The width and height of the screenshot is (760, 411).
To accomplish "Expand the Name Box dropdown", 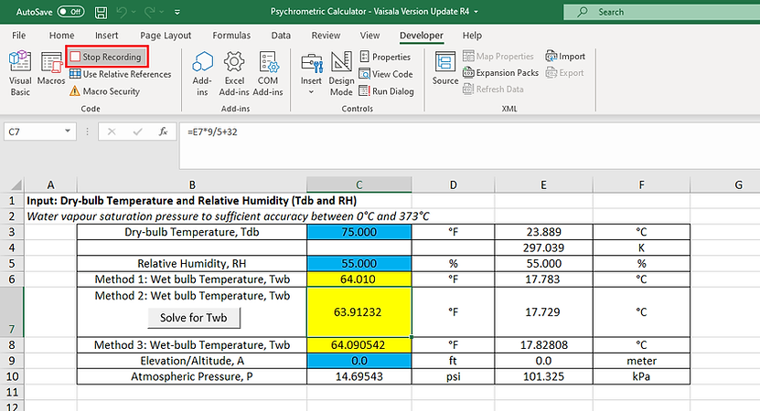I will 68,132.
